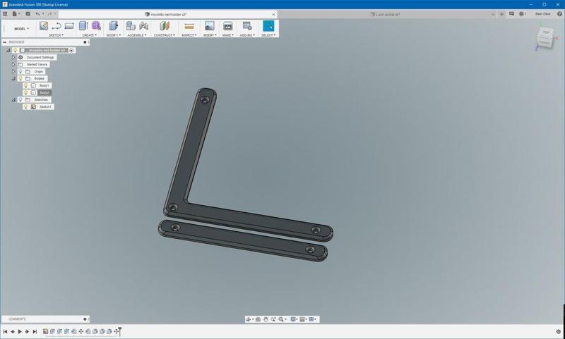This screenshot has height=339, width=565.
Task: Open the ADD-INS dropdown menu
Action: [247, 35]
